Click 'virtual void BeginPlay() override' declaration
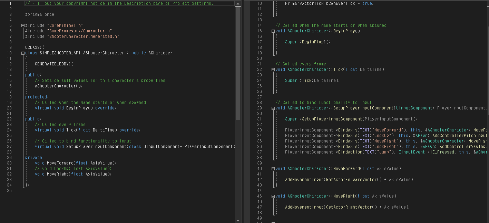Image resolution: width=489 pixels, height=223 pixels. pyautogui.click(x=76, y=108)
